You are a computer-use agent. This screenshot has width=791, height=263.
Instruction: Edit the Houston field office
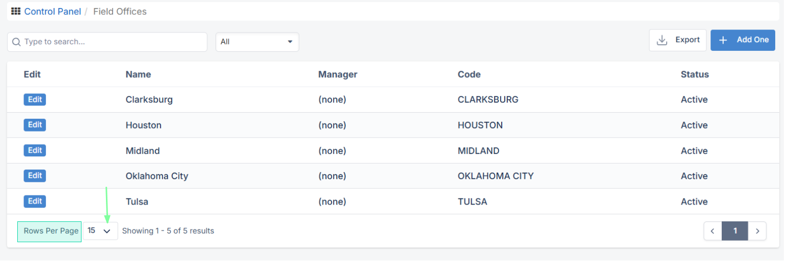(x=35, y=125)
